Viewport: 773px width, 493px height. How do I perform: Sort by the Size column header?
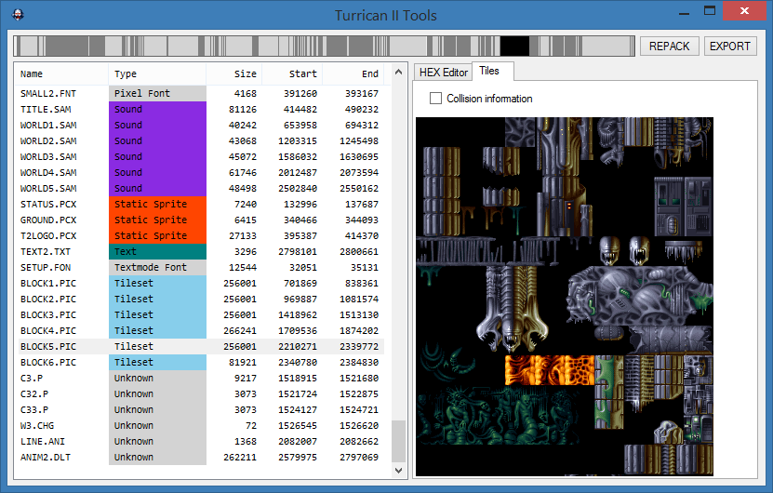pyautogui.click(x=234, y=74)
